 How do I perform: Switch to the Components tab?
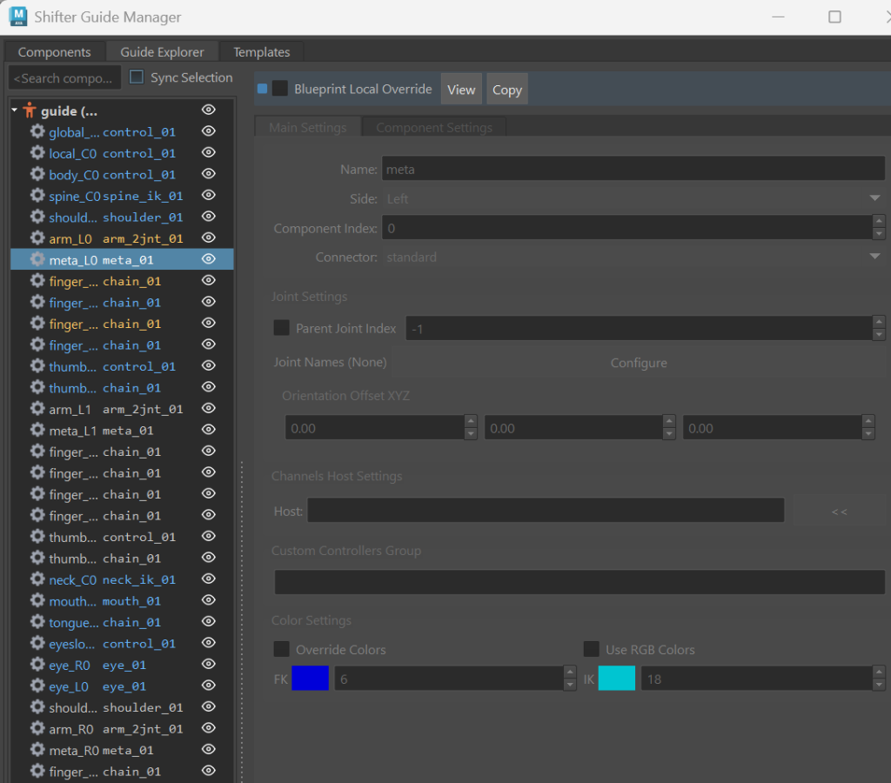pyautogui.click(x=54, y=52)
